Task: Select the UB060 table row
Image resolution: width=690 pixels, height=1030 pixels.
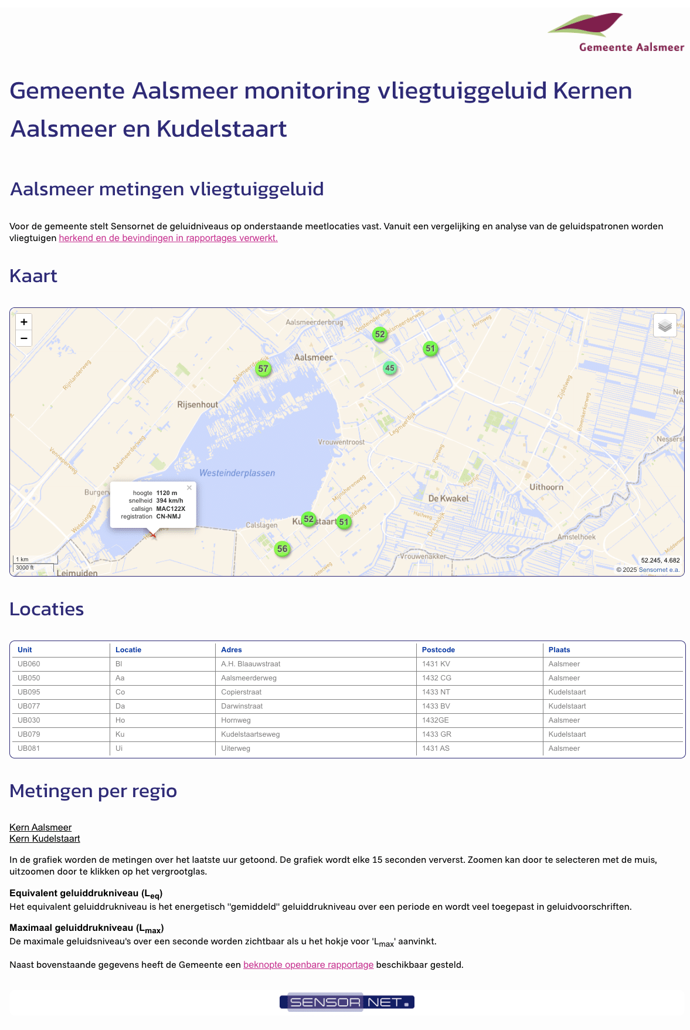Action: tap(348, 664)
